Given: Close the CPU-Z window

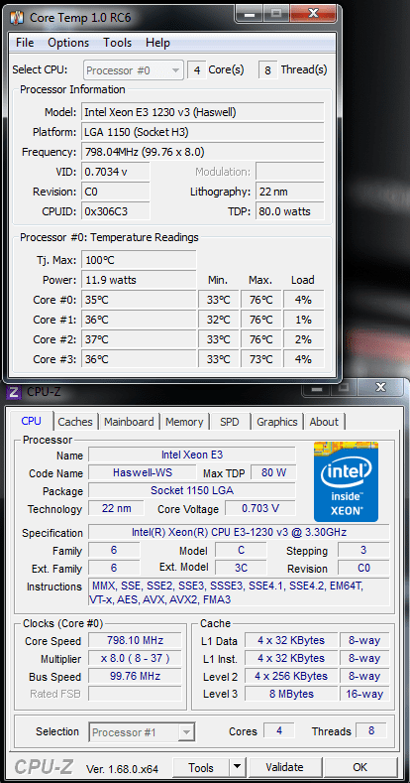Looking at the screenshot, I should (x=380, y=387).
